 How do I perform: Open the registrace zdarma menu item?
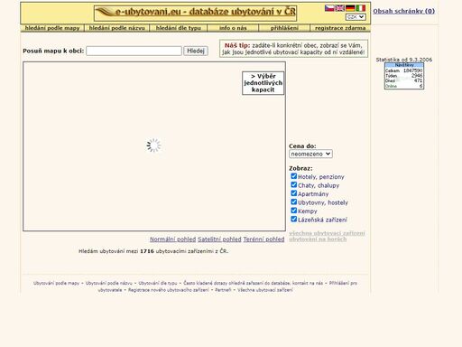[x=340, y=28]
